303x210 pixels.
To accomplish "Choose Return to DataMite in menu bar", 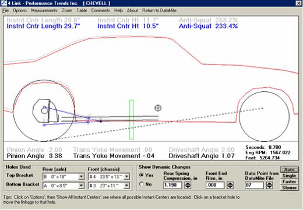I will [x=160, y=10].
